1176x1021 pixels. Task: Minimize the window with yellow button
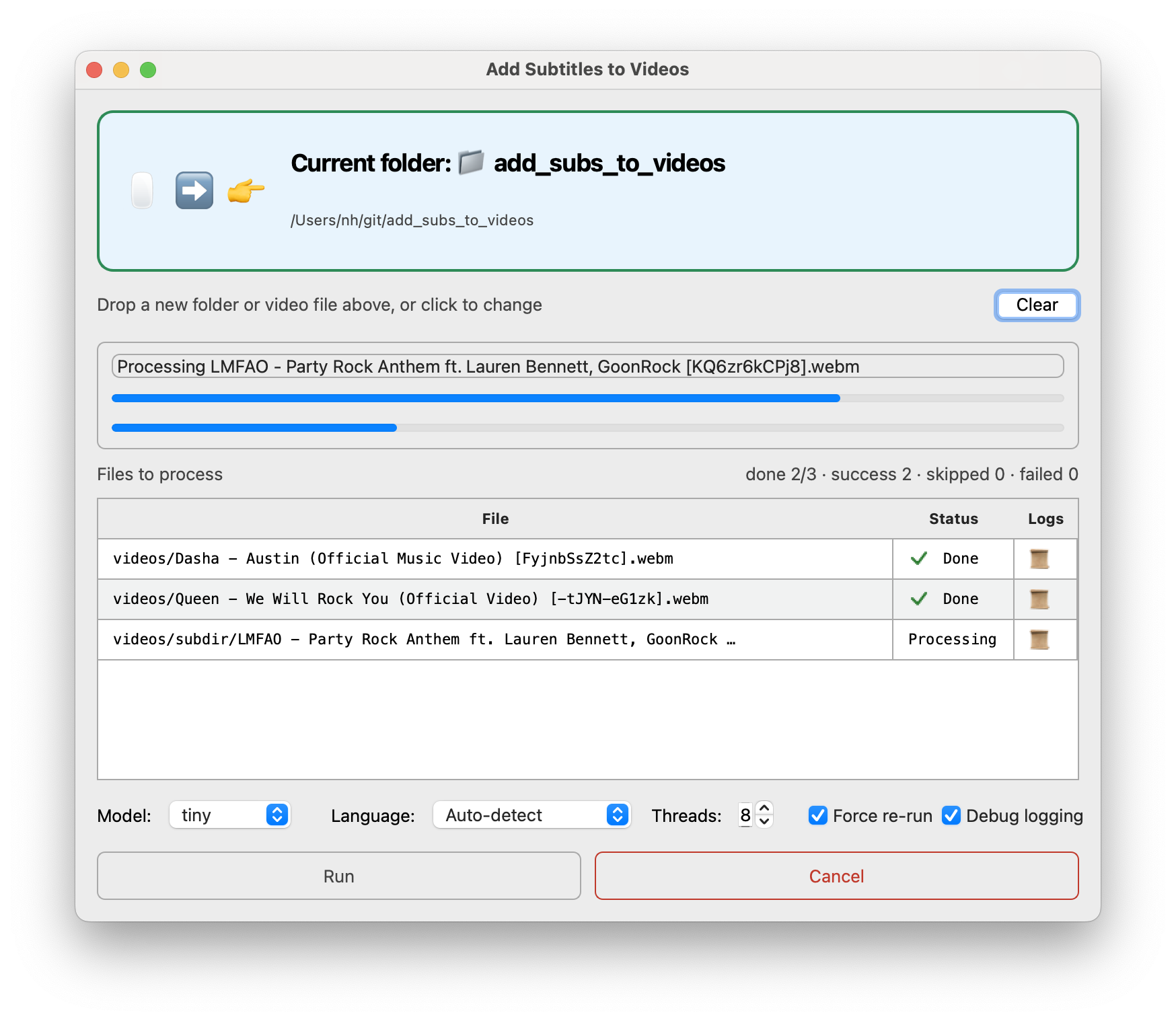[121, 70]
